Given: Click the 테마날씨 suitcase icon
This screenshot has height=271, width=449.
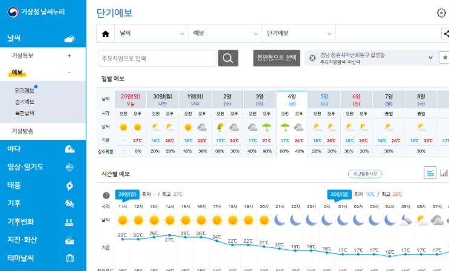Looking at the screenshot, I should (x=69, y=258).
